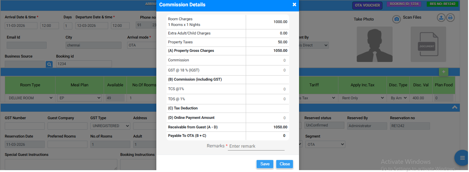The image size is (469, 172).
Task: Click the OTA VOUCHER button
Action: coord(367,5)
